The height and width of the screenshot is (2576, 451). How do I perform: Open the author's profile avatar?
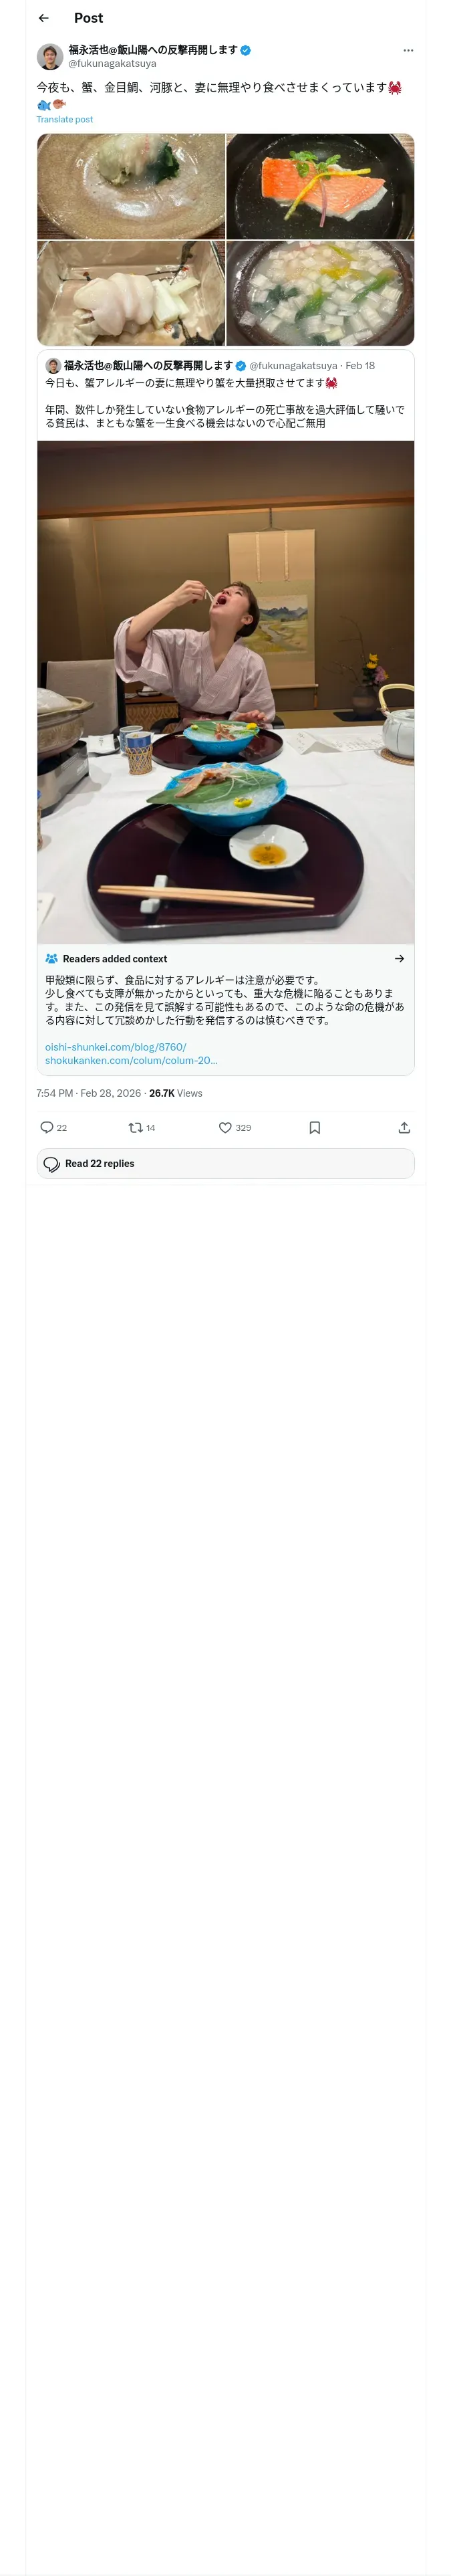click(50, 56)
